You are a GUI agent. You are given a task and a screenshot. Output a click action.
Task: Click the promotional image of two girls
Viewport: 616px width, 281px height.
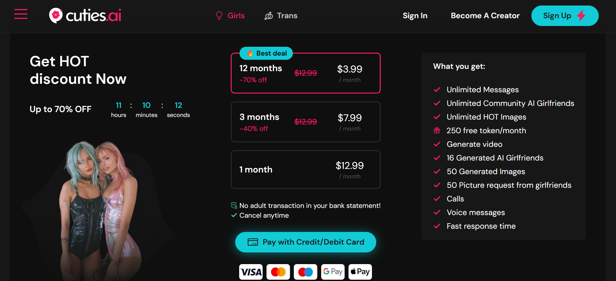[100, 208]
